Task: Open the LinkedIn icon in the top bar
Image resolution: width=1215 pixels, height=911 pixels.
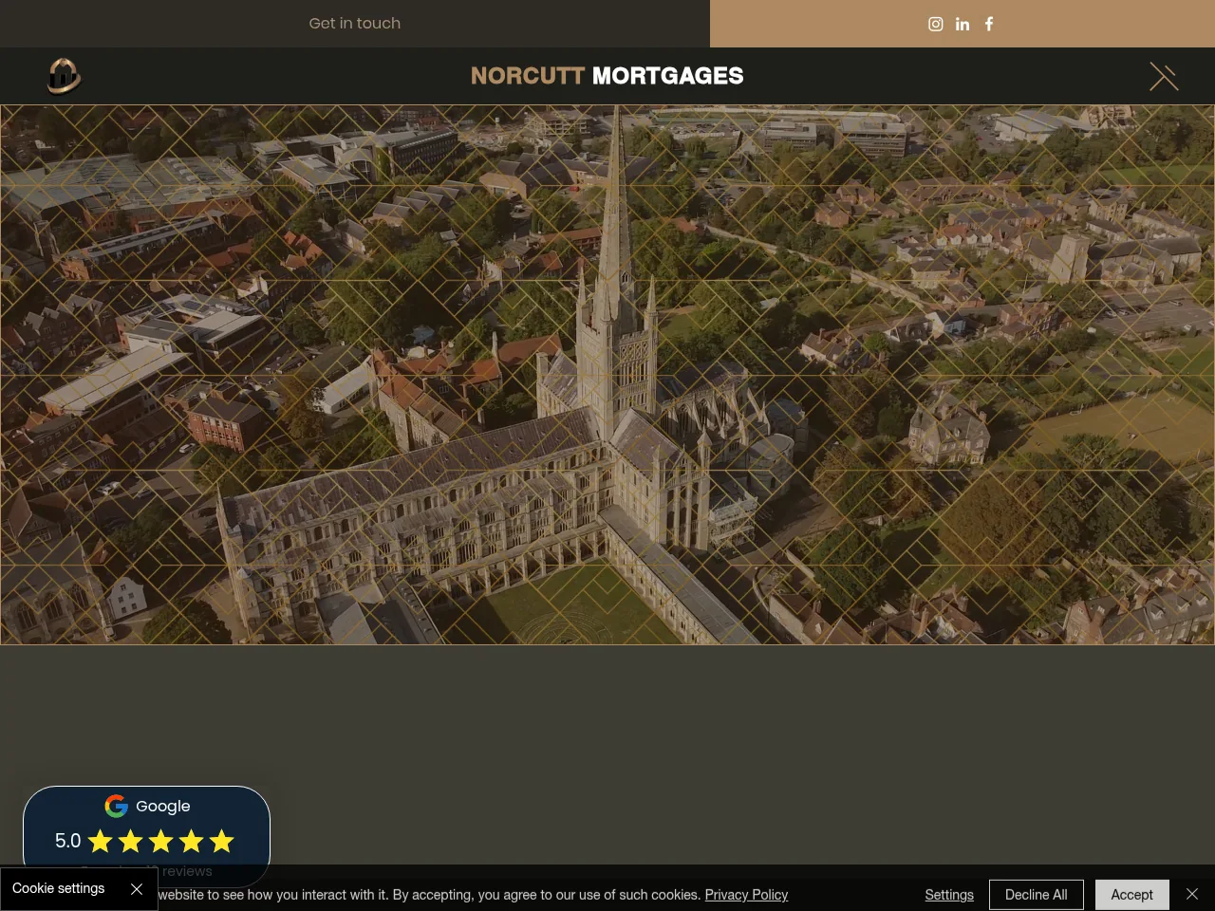Action: 962,24
